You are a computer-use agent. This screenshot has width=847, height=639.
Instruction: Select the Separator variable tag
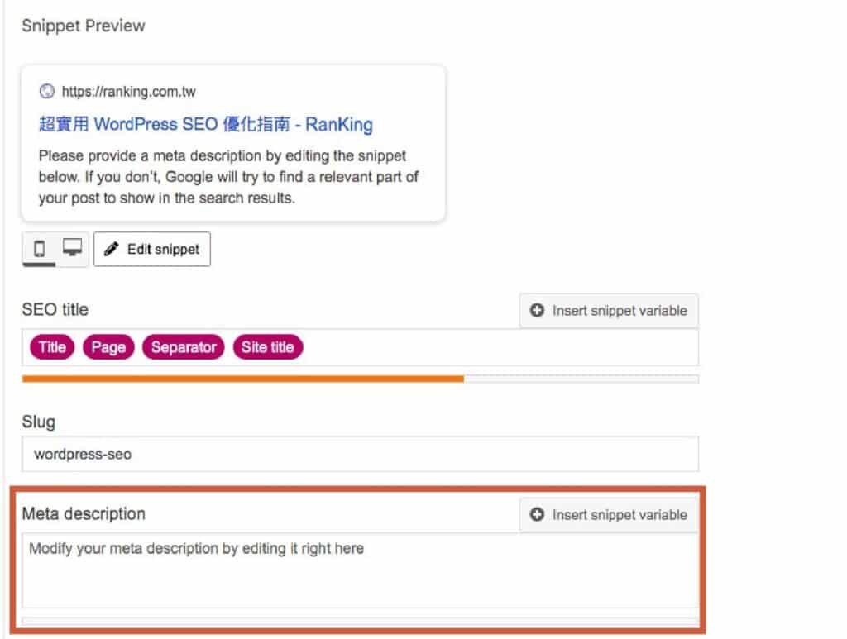(x=184, y=347)
